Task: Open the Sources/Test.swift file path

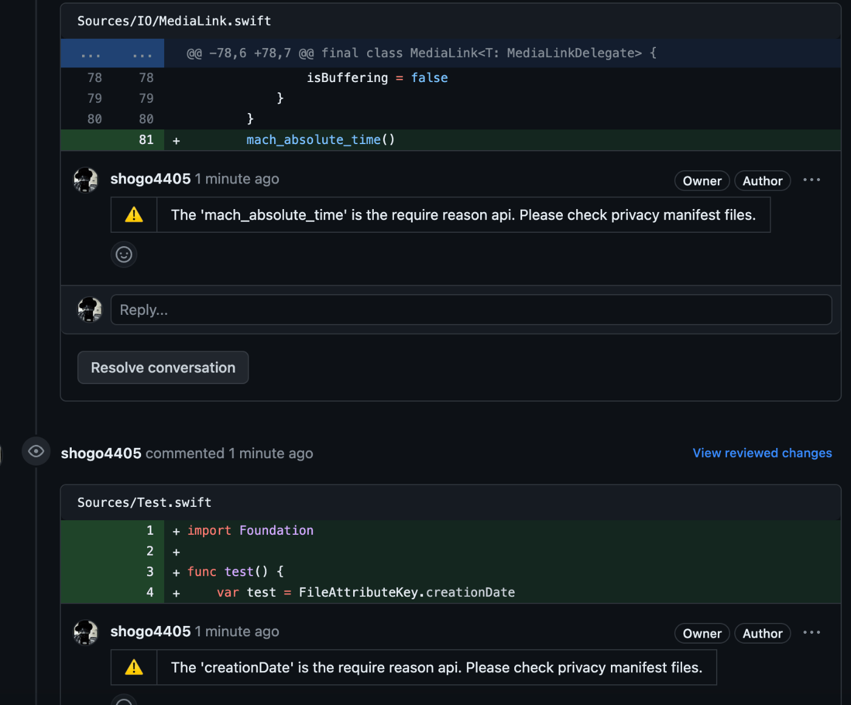Action: pyautogui.click(x=144, y=503)
